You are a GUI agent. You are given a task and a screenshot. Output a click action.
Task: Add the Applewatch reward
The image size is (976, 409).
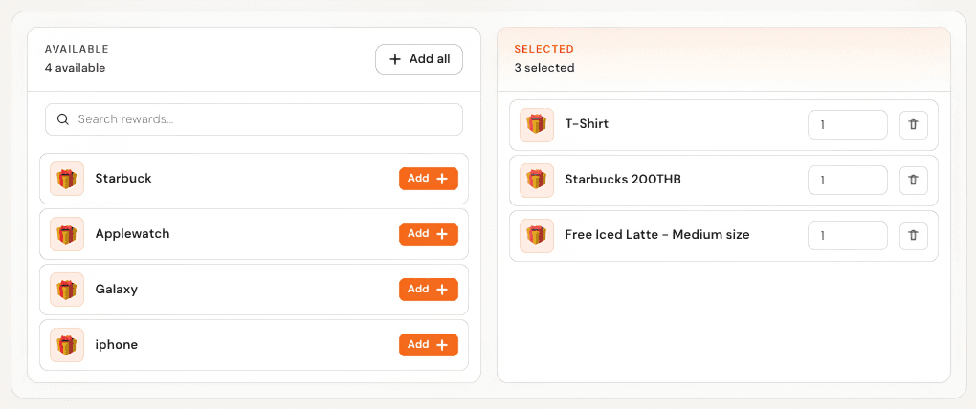tap(429, 234)
